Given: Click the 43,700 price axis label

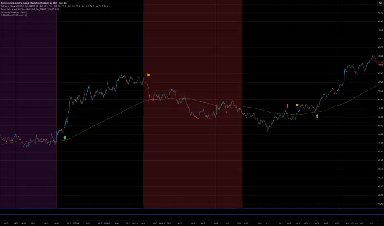Looking at the screenshot, I should (x=380, y=13).
